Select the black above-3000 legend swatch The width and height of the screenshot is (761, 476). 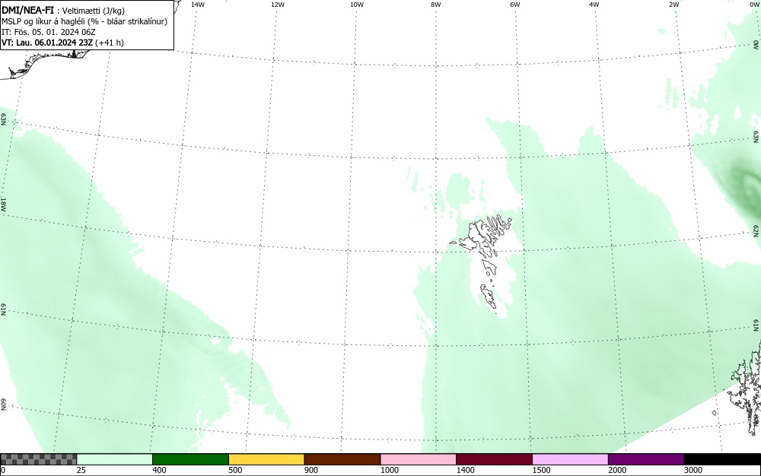pyautogui.click(x=722, y=459)
